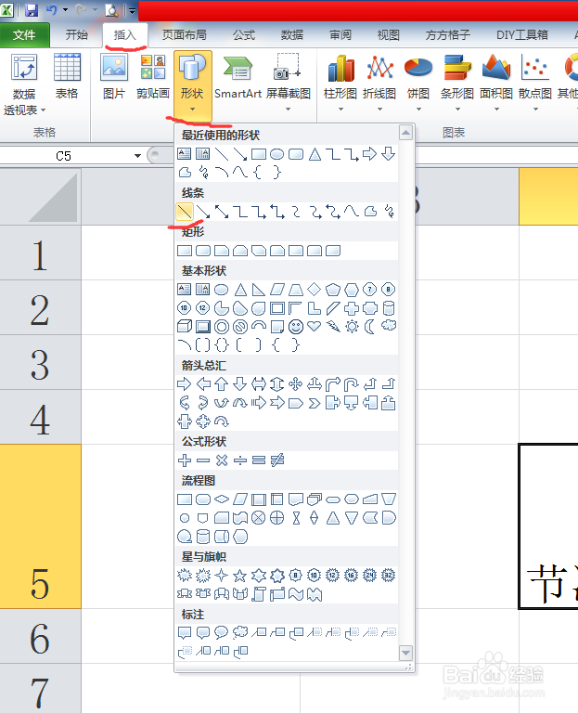Switch to the 视图 View tab
Screen dimensions: 578x713
(x=389, y=35)
